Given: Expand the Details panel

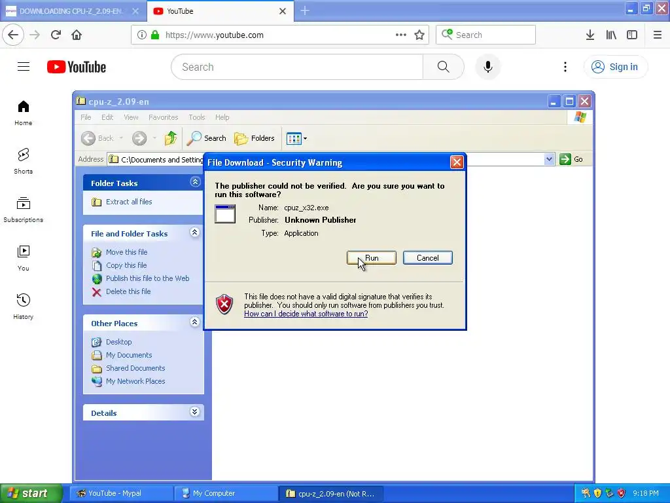Looking at the screenshot, I should pyautogui.click(x=195, y=413).
